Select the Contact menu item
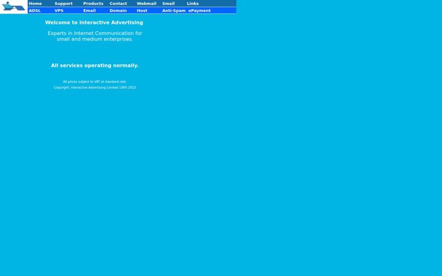Viewport: 442px width, 276px height. [118, 4]
